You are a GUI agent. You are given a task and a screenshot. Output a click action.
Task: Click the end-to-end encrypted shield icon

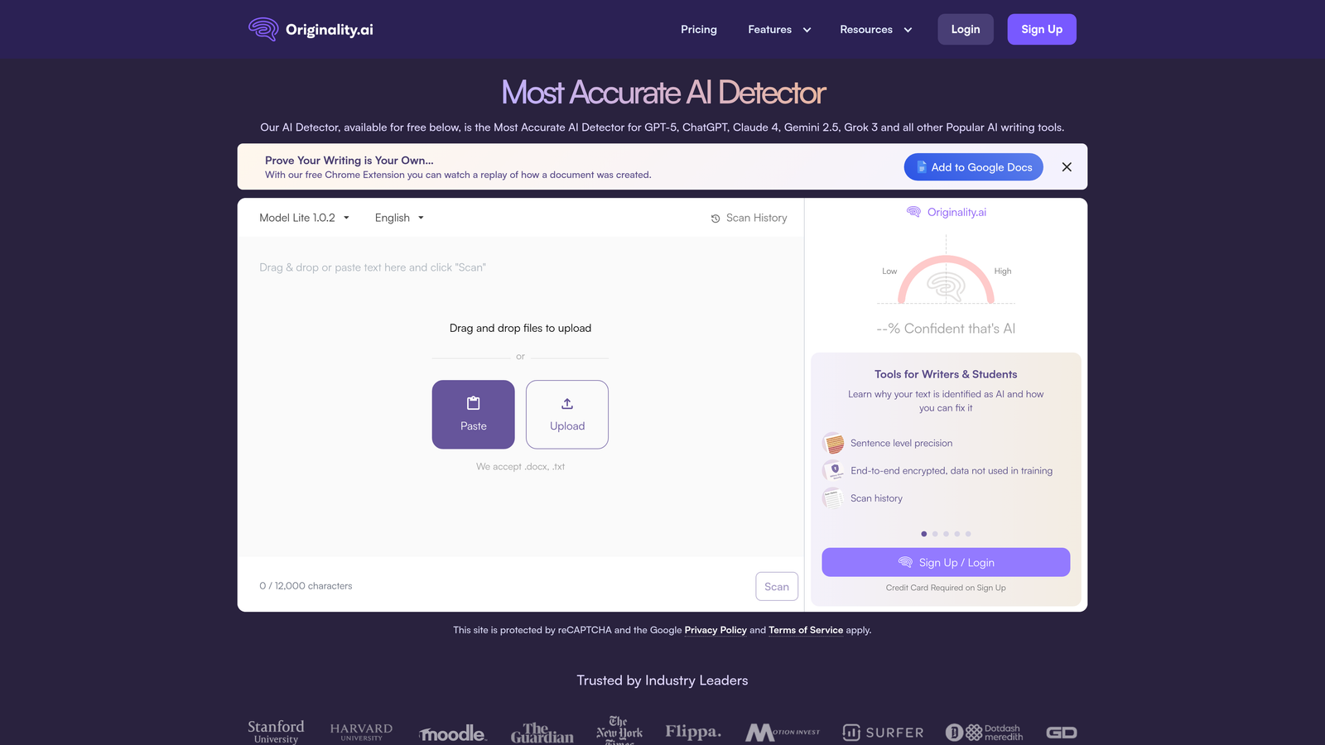[832, 470]
